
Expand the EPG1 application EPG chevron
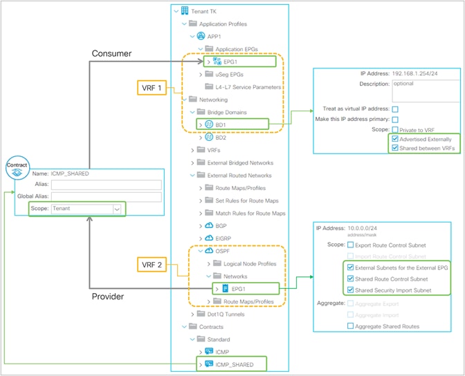(x=209, y=62)
